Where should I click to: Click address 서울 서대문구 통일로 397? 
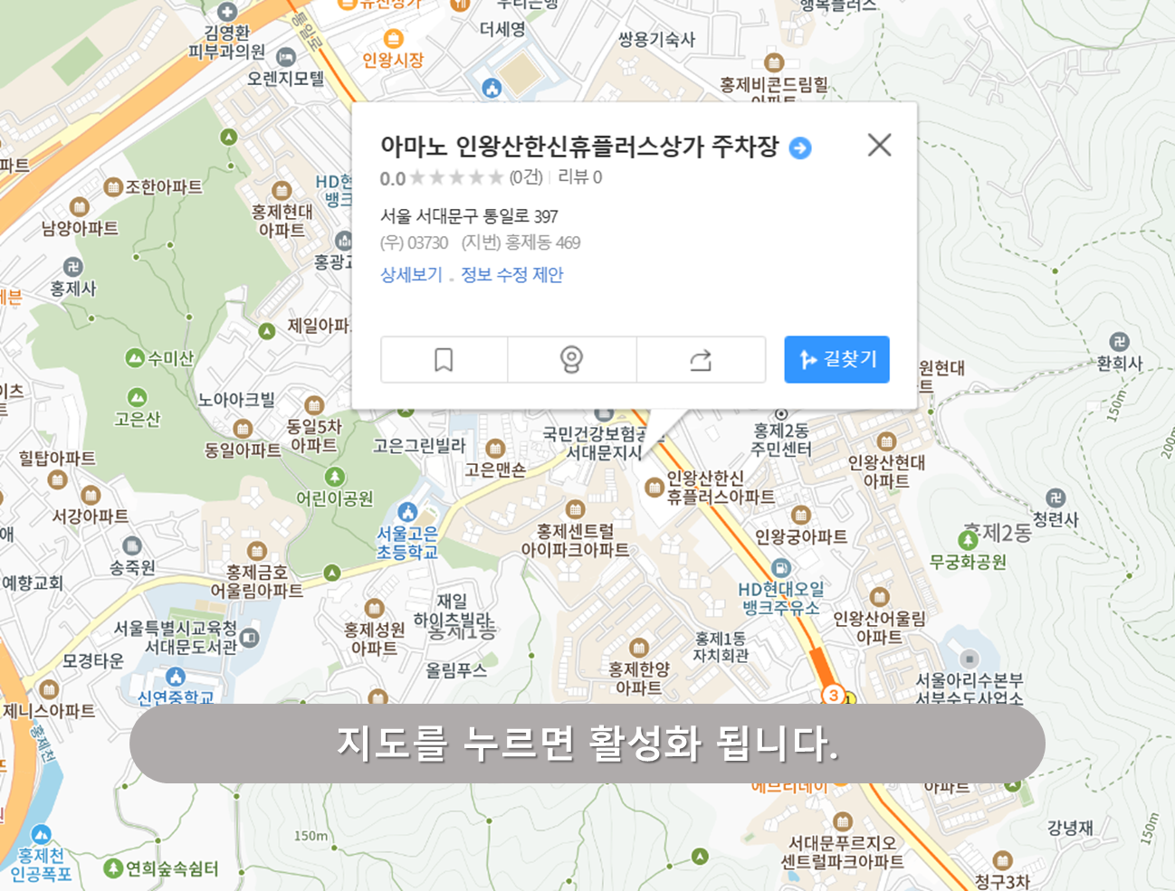coord(469,216)
